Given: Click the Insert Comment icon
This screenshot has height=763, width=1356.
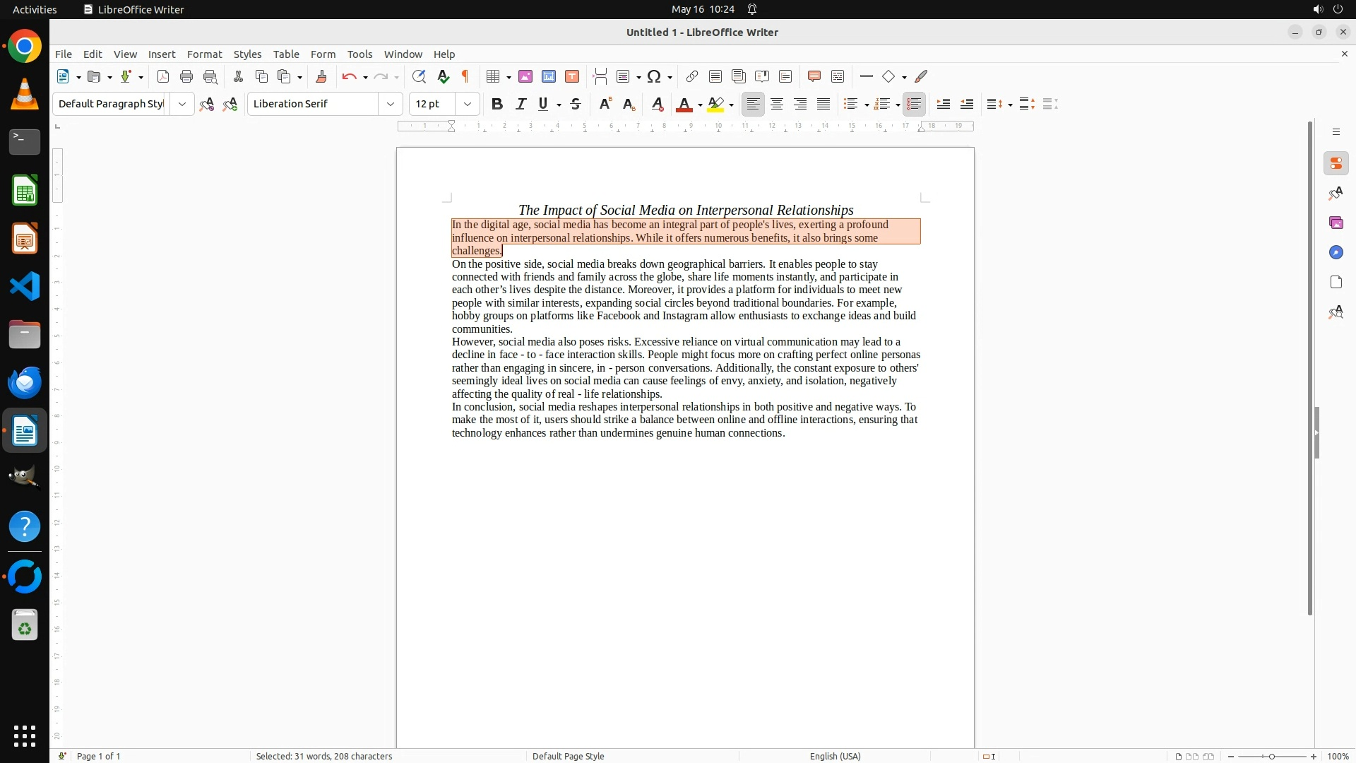Looking at the screenshot, I should pos(814,77).
